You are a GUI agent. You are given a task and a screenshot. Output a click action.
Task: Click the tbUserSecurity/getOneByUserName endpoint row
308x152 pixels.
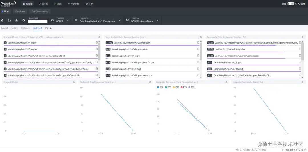50,69
